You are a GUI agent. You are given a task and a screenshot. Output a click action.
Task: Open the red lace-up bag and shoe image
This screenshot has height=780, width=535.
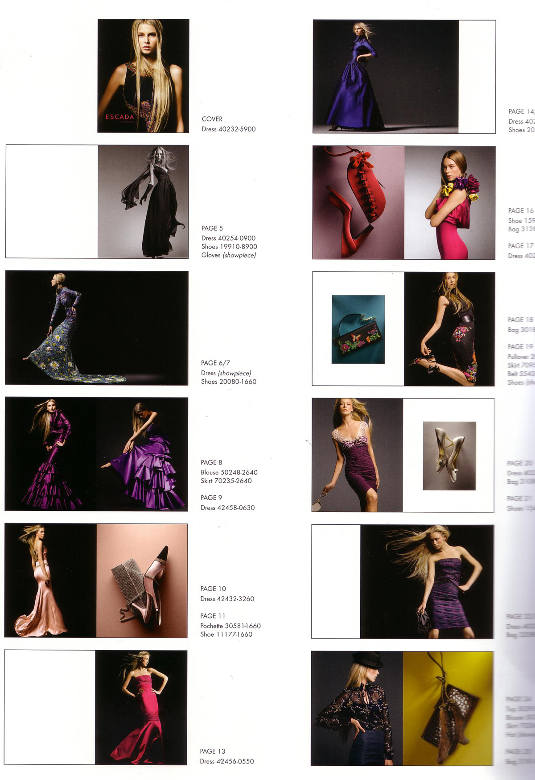tap(358, 202)
